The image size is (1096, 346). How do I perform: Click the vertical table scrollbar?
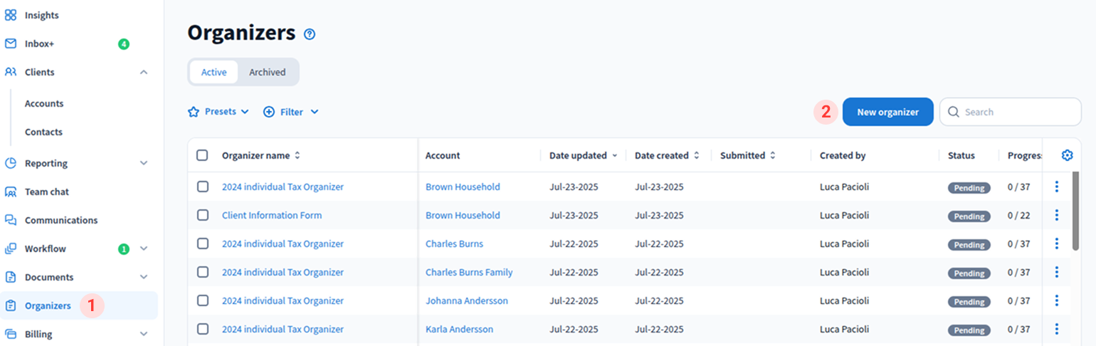tap(1075, 210)
